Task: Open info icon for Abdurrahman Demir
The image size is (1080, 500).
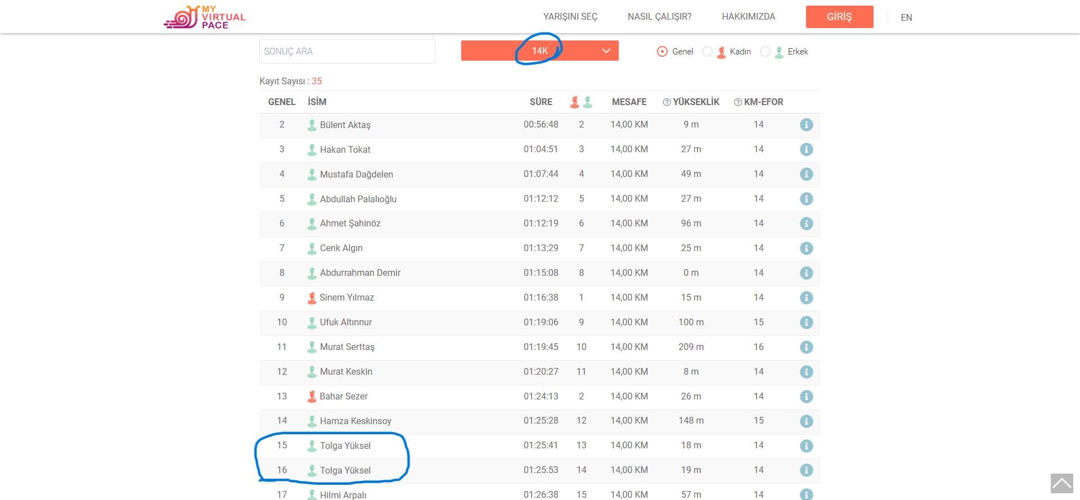Action: coord(806,273)
